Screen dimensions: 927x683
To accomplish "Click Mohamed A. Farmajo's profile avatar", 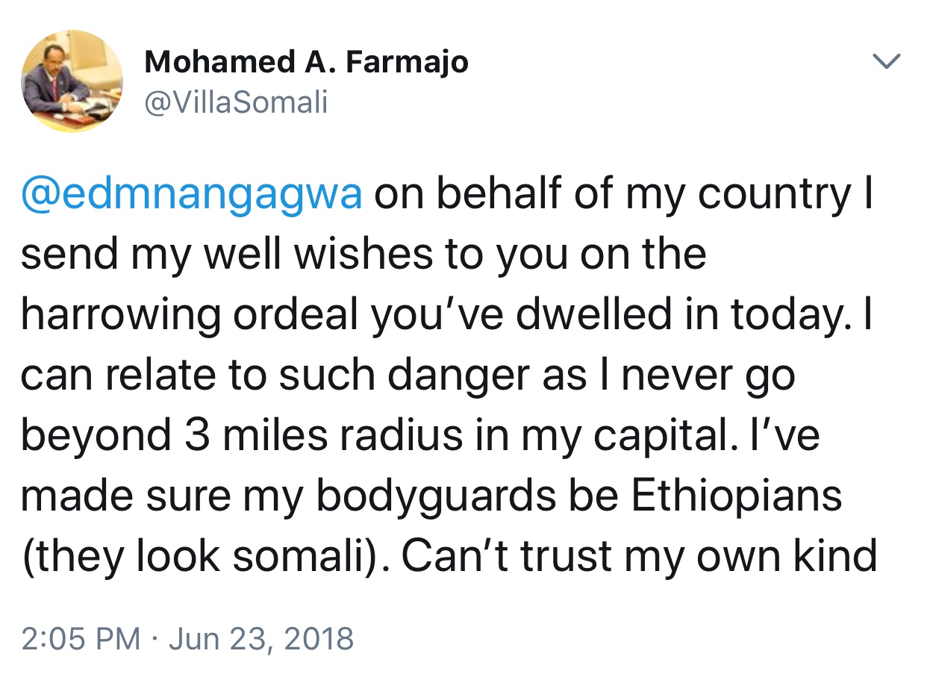I will pyautogui.click(x=72, y=82).
